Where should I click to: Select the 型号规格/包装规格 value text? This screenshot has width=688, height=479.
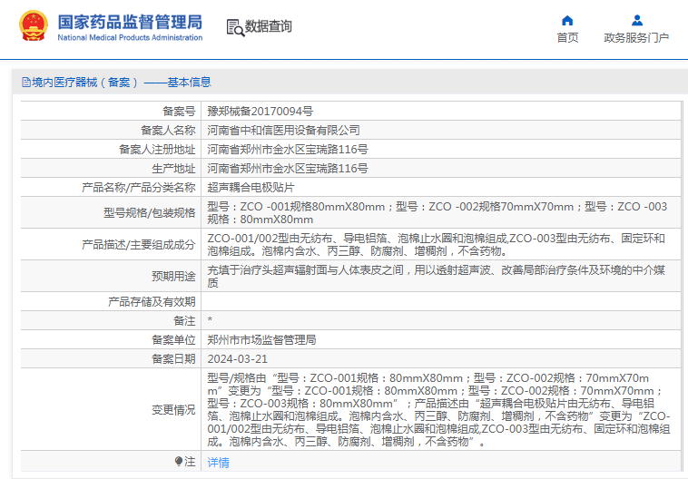437,213
